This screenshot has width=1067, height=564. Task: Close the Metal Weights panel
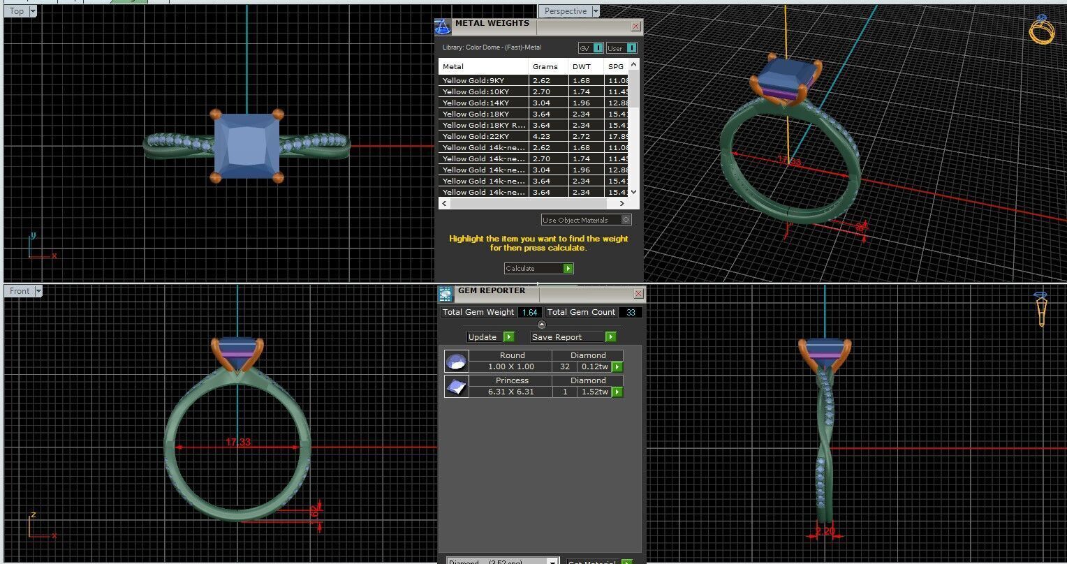[635, 26]
